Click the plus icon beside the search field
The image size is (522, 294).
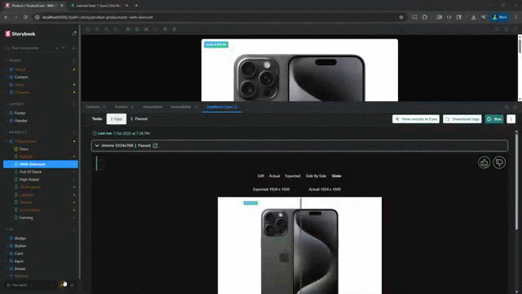[x=73, y=48]
